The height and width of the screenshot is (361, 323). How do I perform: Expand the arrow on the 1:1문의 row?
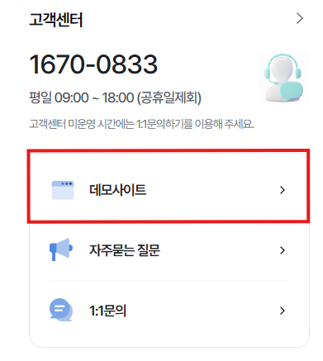[x=283, y=311]
